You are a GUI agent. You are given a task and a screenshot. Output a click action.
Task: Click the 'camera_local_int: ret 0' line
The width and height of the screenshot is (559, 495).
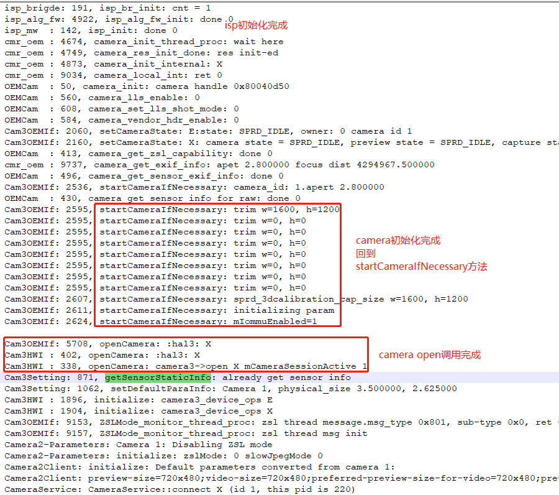pyautogui.click(x=114, y=75)
